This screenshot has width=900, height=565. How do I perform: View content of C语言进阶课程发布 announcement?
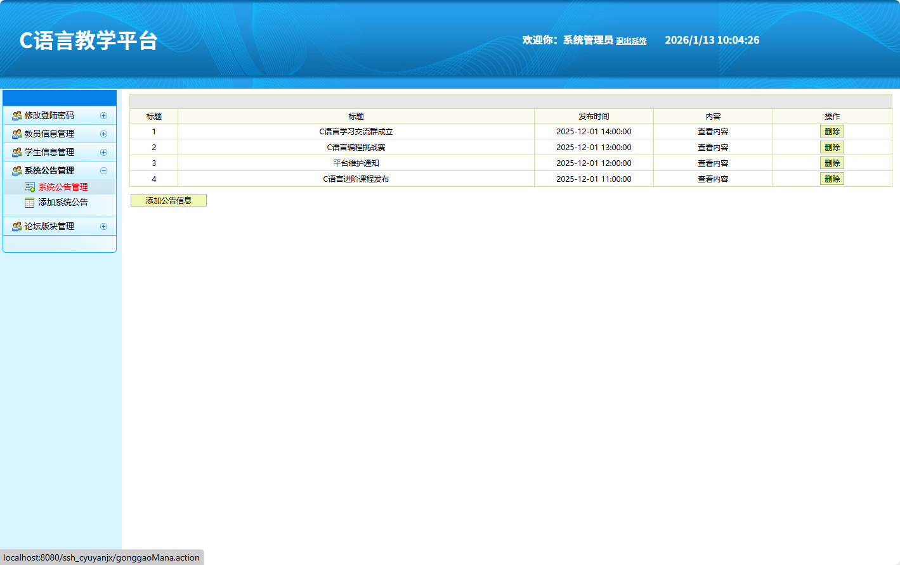pos(713,179)
